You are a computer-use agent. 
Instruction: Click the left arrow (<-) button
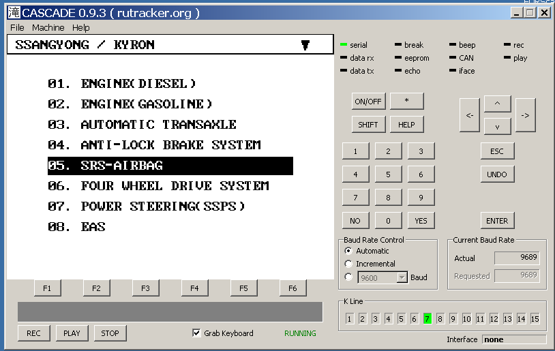tap(469, 115)
